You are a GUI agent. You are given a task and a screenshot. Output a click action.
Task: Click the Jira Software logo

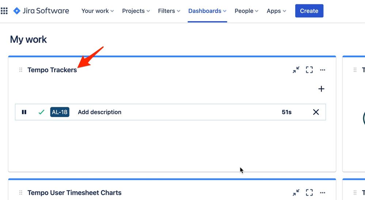point(41,11)
